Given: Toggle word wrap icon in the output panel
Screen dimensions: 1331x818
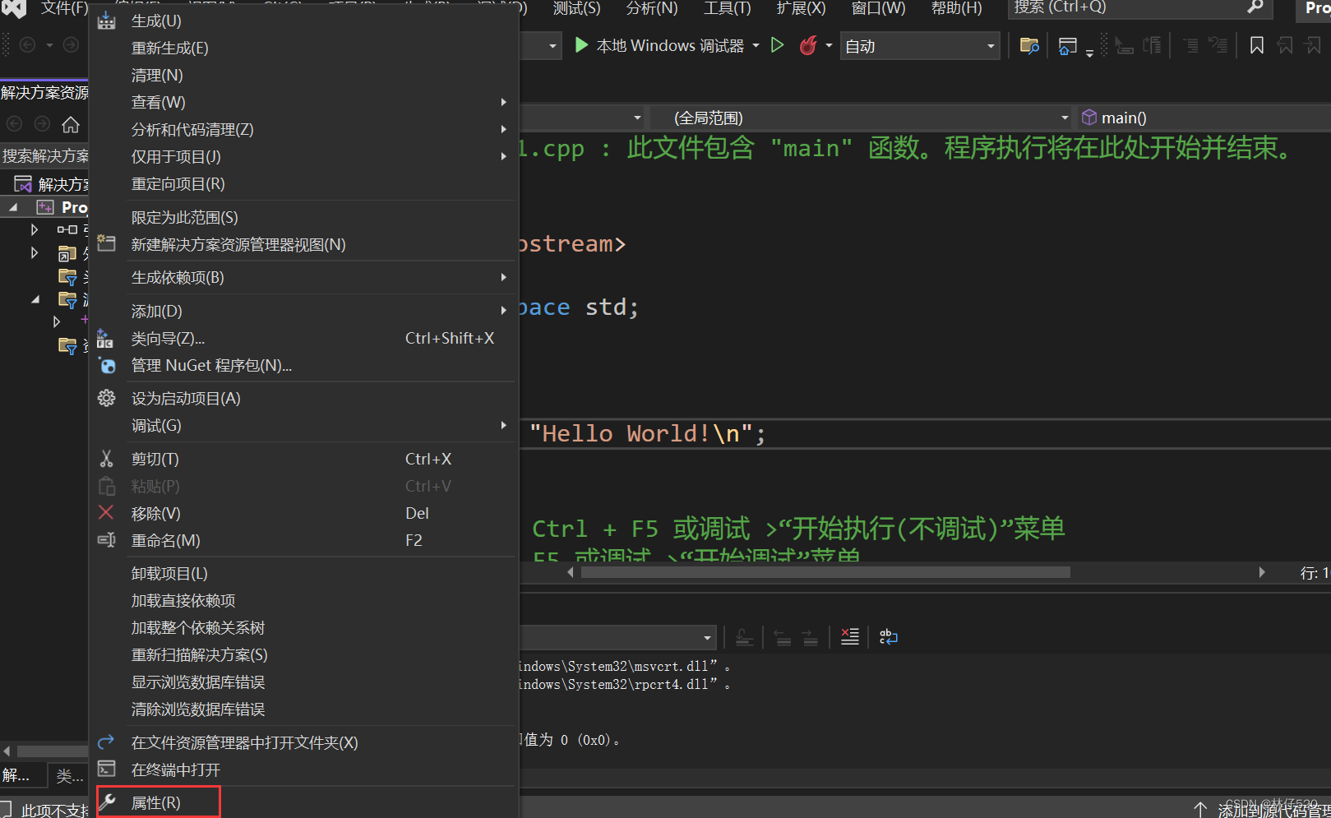Looking at the screenshot, I should [x=888, y=636].
